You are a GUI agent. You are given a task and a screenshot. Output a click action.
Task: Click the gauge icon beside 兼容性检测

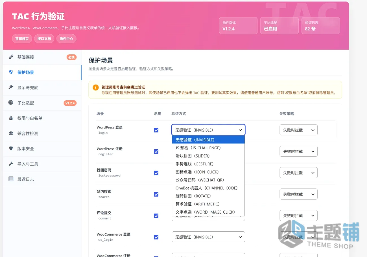click(x=11, y=133)
